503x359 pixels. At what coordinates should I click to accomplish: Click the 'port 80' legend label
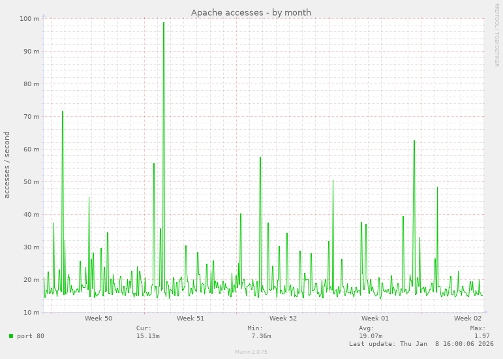(x=31, y=336)
